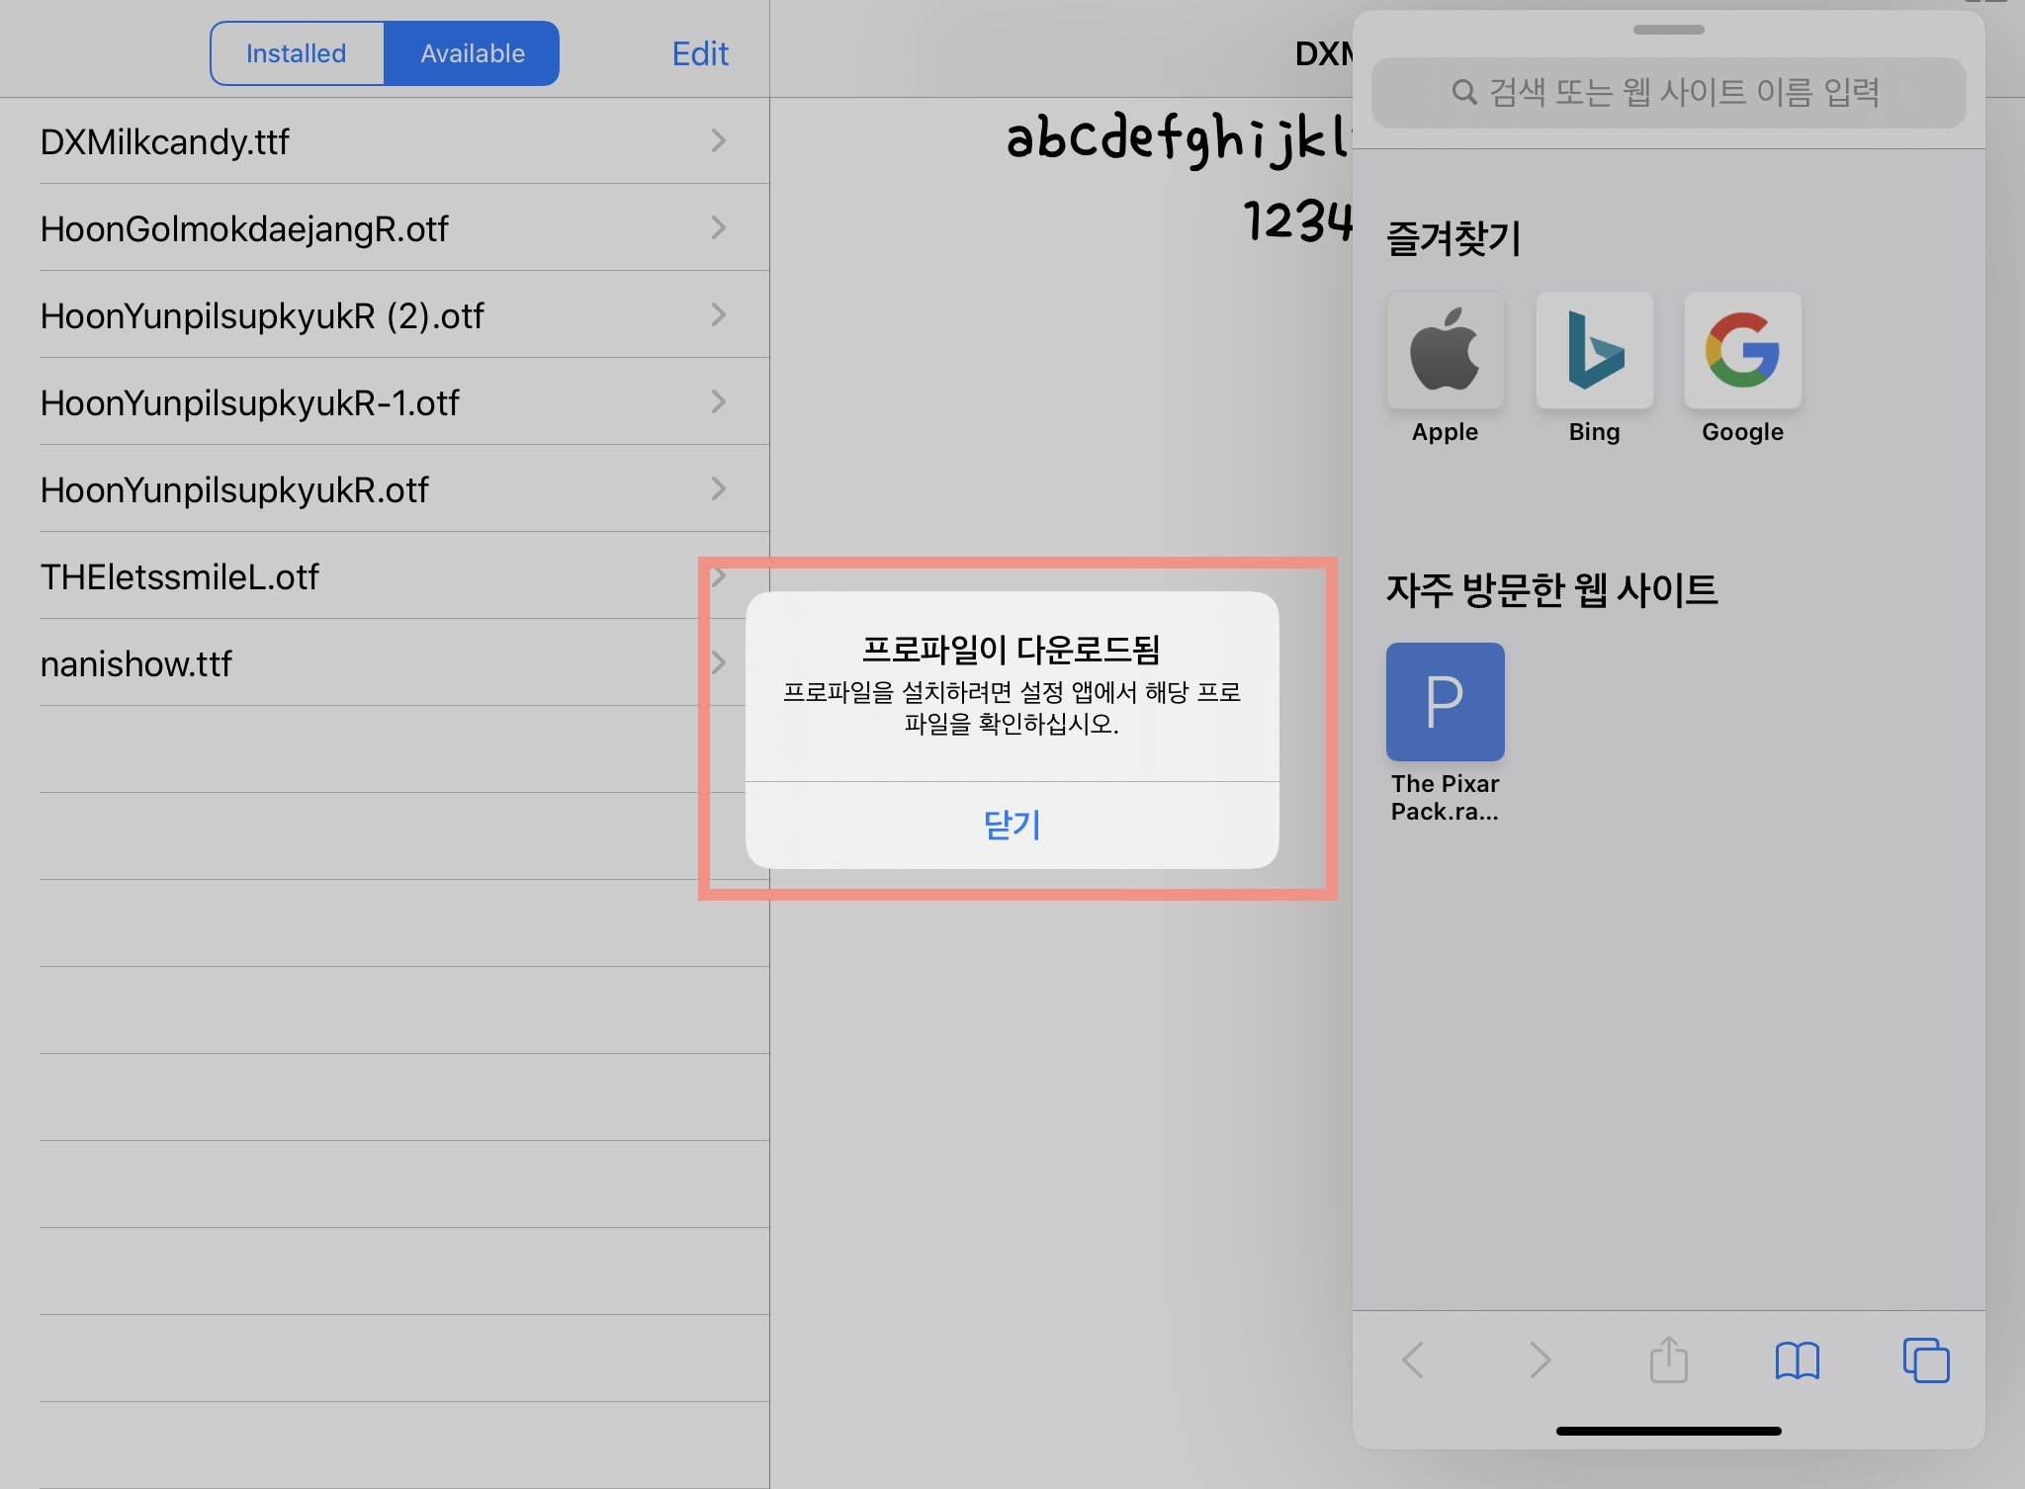
Task: Switch to the Installed segment
Action: point(297,53)
